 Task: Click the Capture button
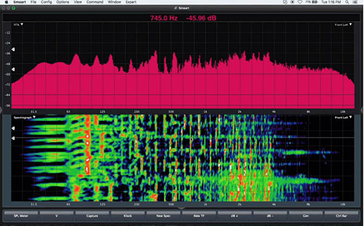[92, 216]
